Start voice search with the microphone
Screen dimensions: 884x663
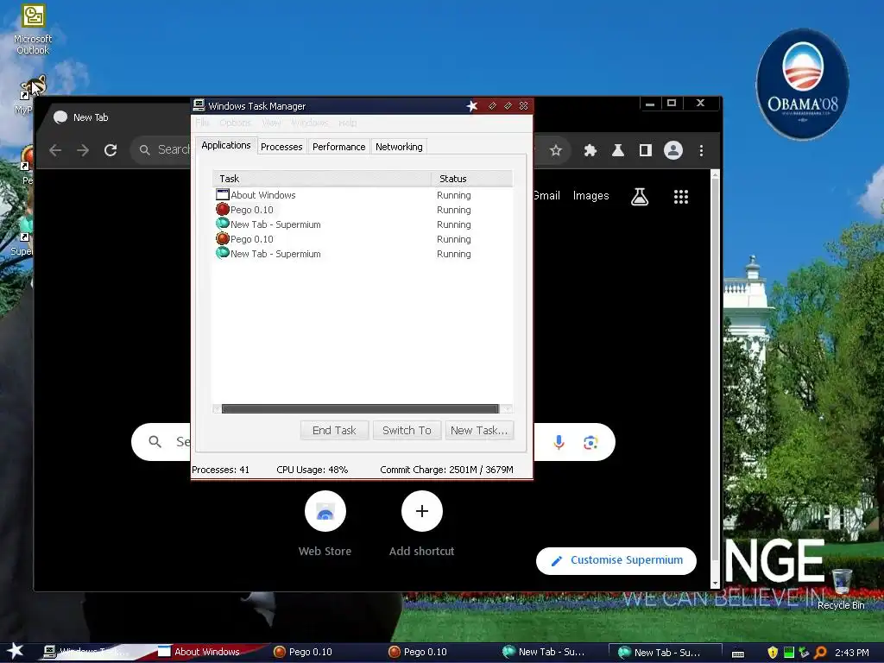coord(559,442)
